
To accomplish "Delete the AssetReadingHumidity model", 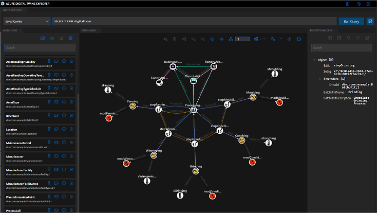I will click(49, 61).
